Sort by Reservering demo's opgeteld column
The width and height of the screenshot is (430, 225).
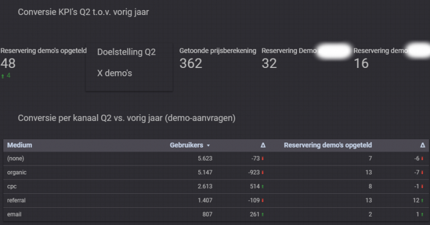pos(328,145)
